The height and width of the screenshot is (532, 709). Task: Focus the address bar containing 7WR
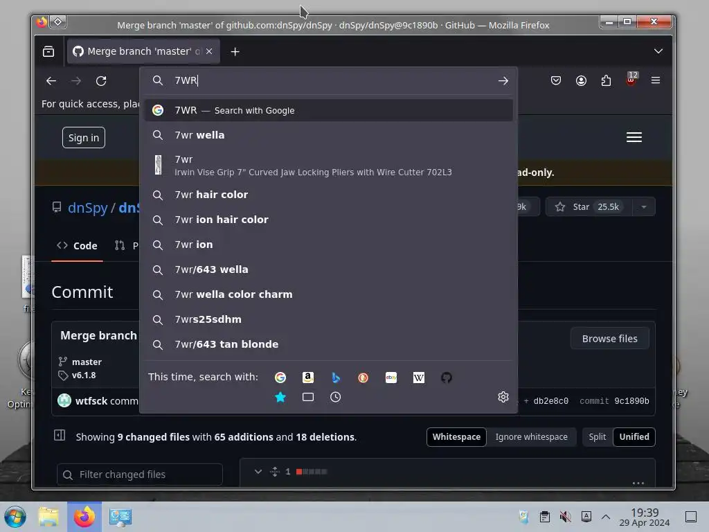tap(329, 80)
